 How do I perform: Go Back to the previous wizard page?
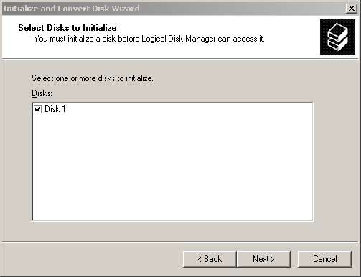tap(210, 259)
